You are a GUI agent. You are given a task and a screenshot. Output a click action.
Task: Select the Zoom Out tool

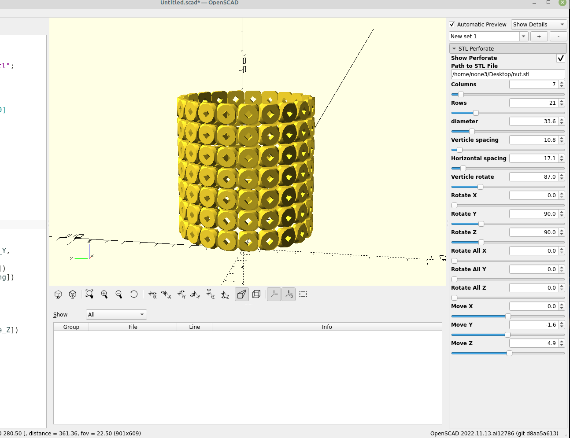pos(119,294)
